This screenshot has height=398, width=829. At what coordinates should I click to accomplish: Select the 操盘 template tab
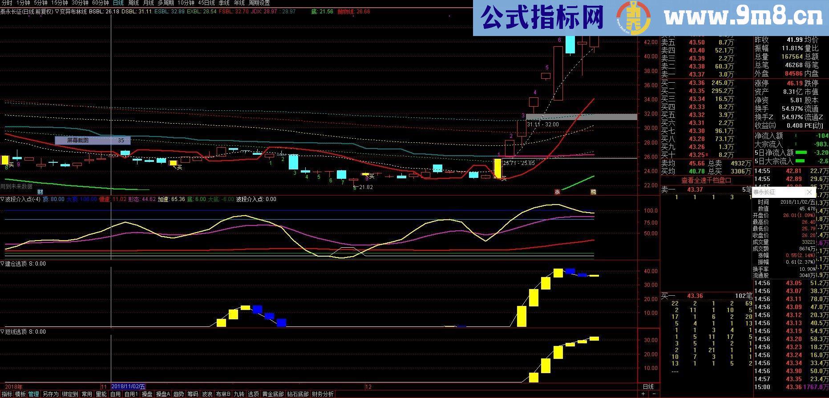[x=147, y=394]
